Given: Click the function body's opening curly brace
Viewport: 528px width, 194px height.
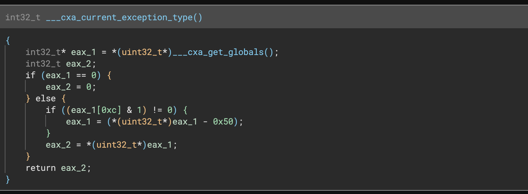Looking at the screenshot, I should tap(8, 41).
